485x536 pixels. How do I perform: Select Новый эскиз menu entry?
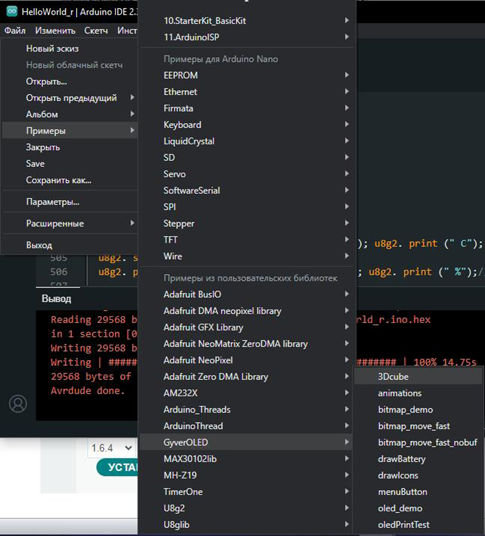tap(70, 49)
